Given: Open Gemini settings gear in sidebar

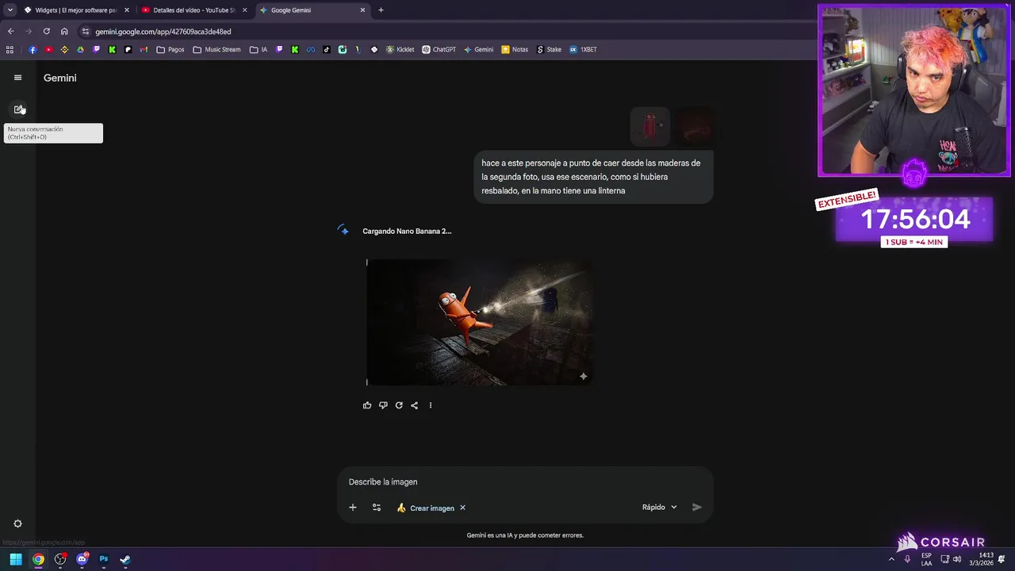Looking at the screenshot, I should pos(17,523).
